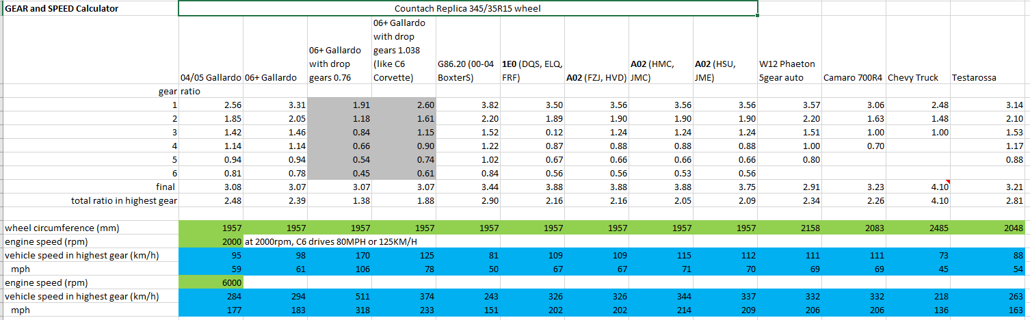Click the engine speed input cell showing 2000

[211, 241]
